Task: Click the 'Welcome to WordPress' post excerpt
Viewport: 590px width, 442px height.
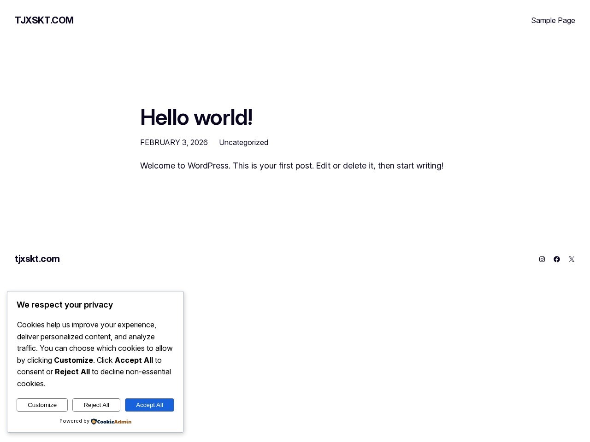Action: pos(292,166)
